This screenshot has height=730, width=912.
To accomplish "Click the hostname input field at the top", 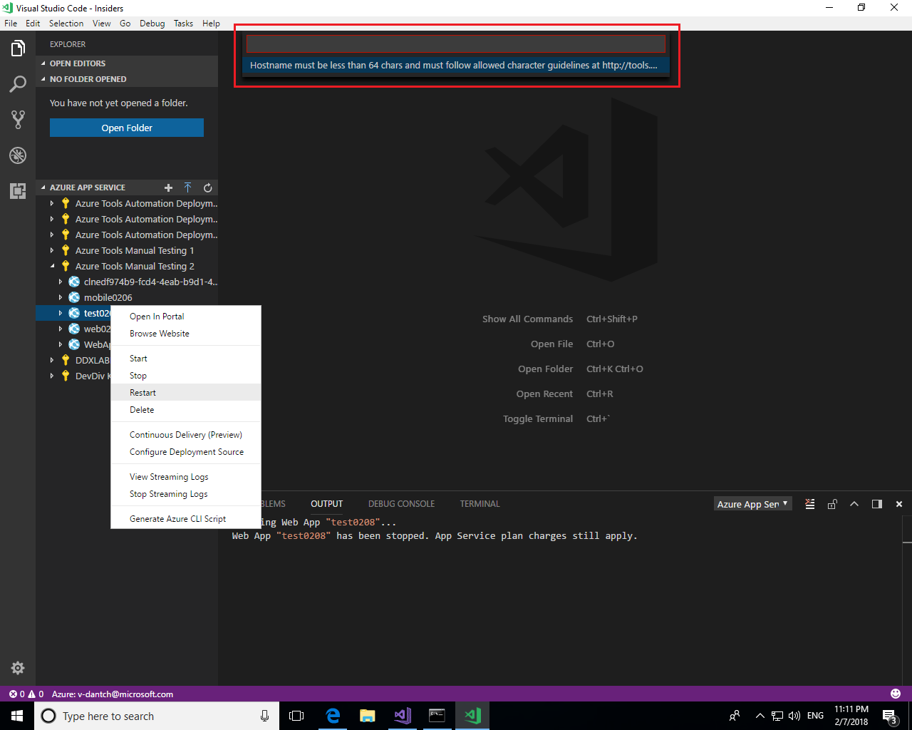I will pyautogui.click(x=456, y=43).
